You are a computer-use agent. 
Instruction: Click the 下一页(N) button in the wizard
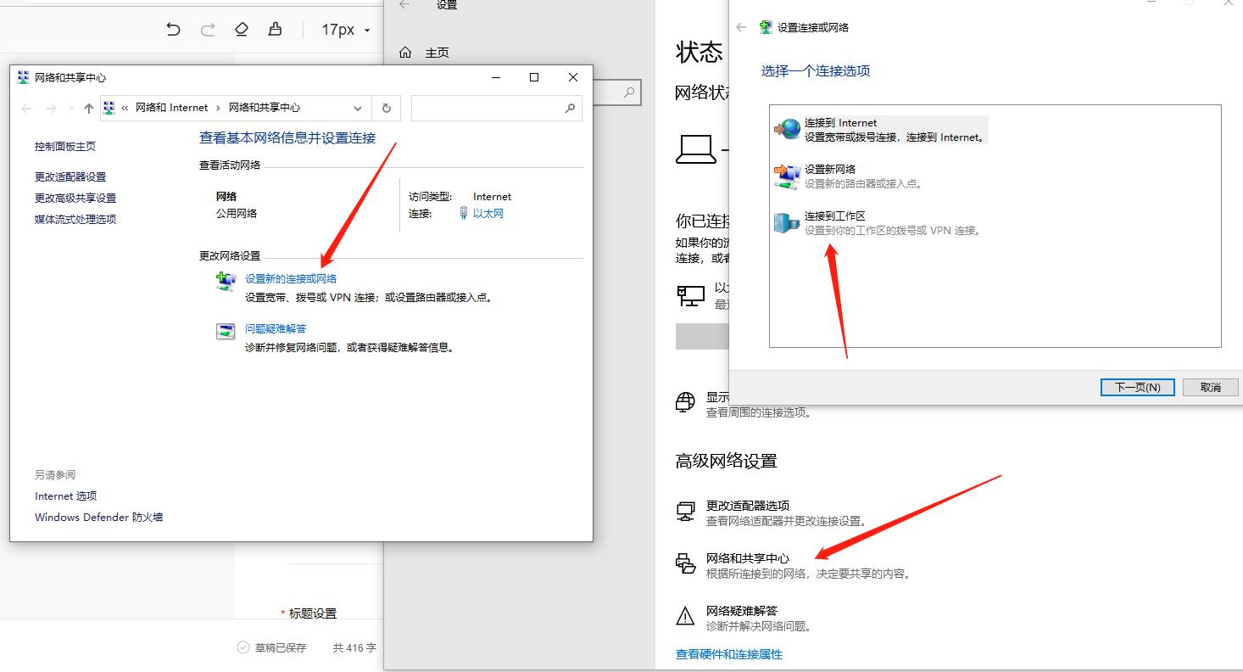pos(1137,387)
